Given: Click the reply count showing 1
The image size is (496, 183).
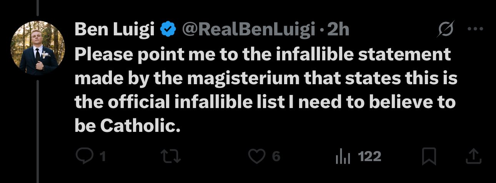Looking at the screenshot, I should 102,156.
